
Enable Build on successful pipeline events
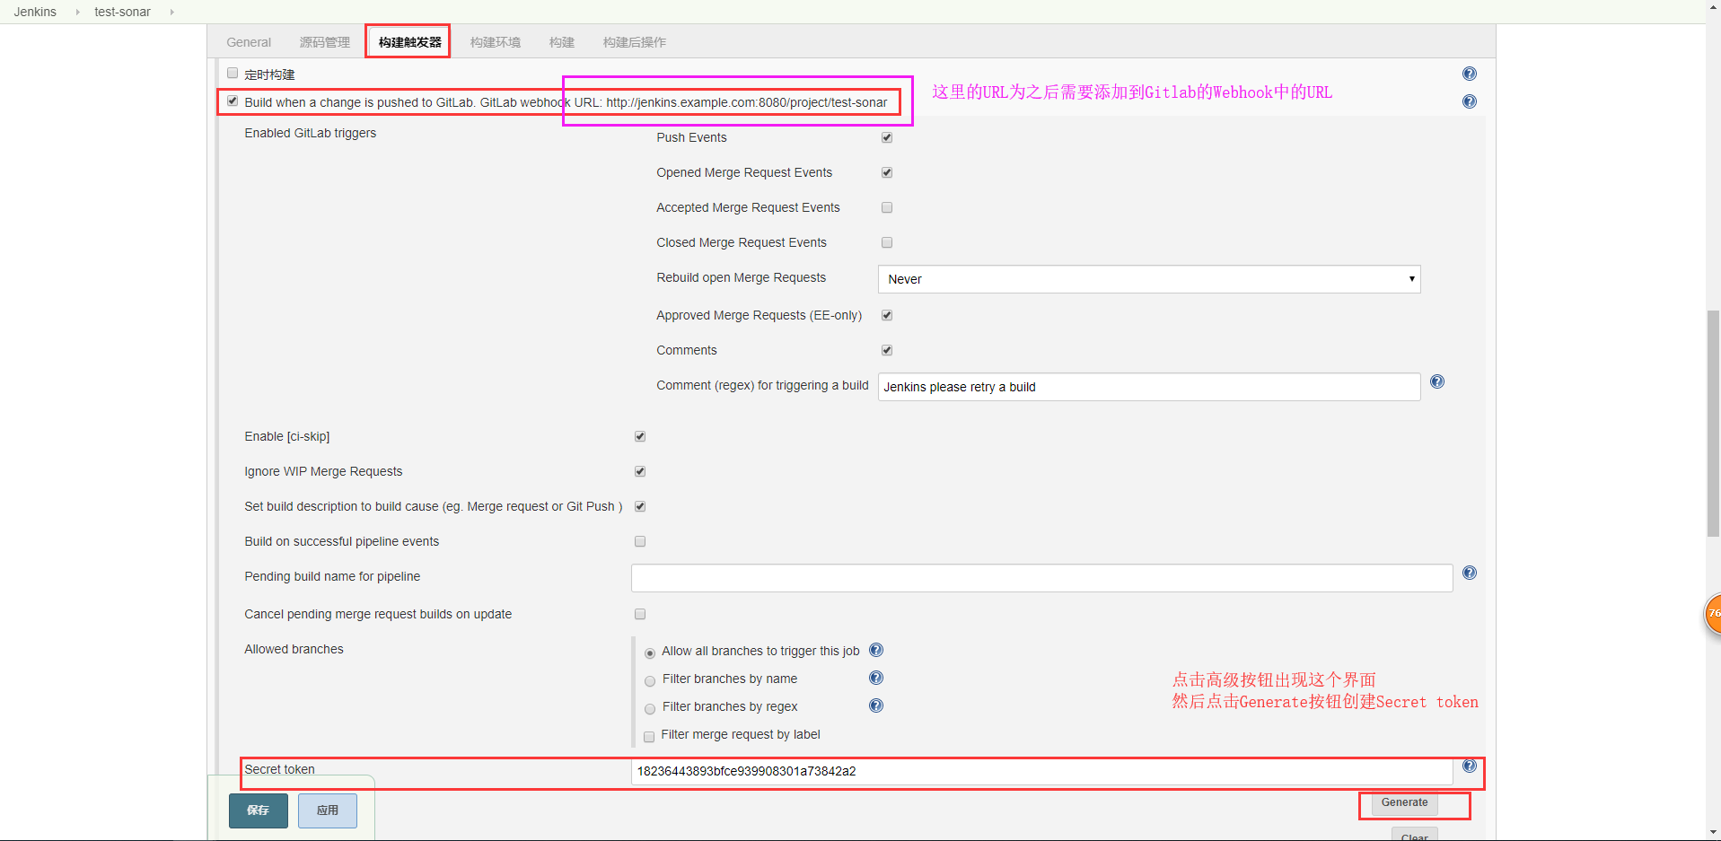point(640,541)
